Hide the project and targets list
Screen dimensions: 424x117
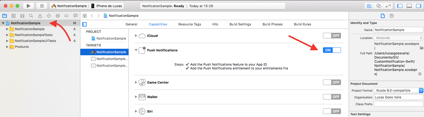pyautogui.click(x=85, y=24)
